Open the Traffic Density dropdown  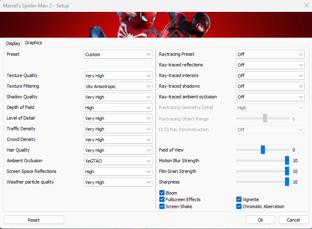tap(118, 129)
